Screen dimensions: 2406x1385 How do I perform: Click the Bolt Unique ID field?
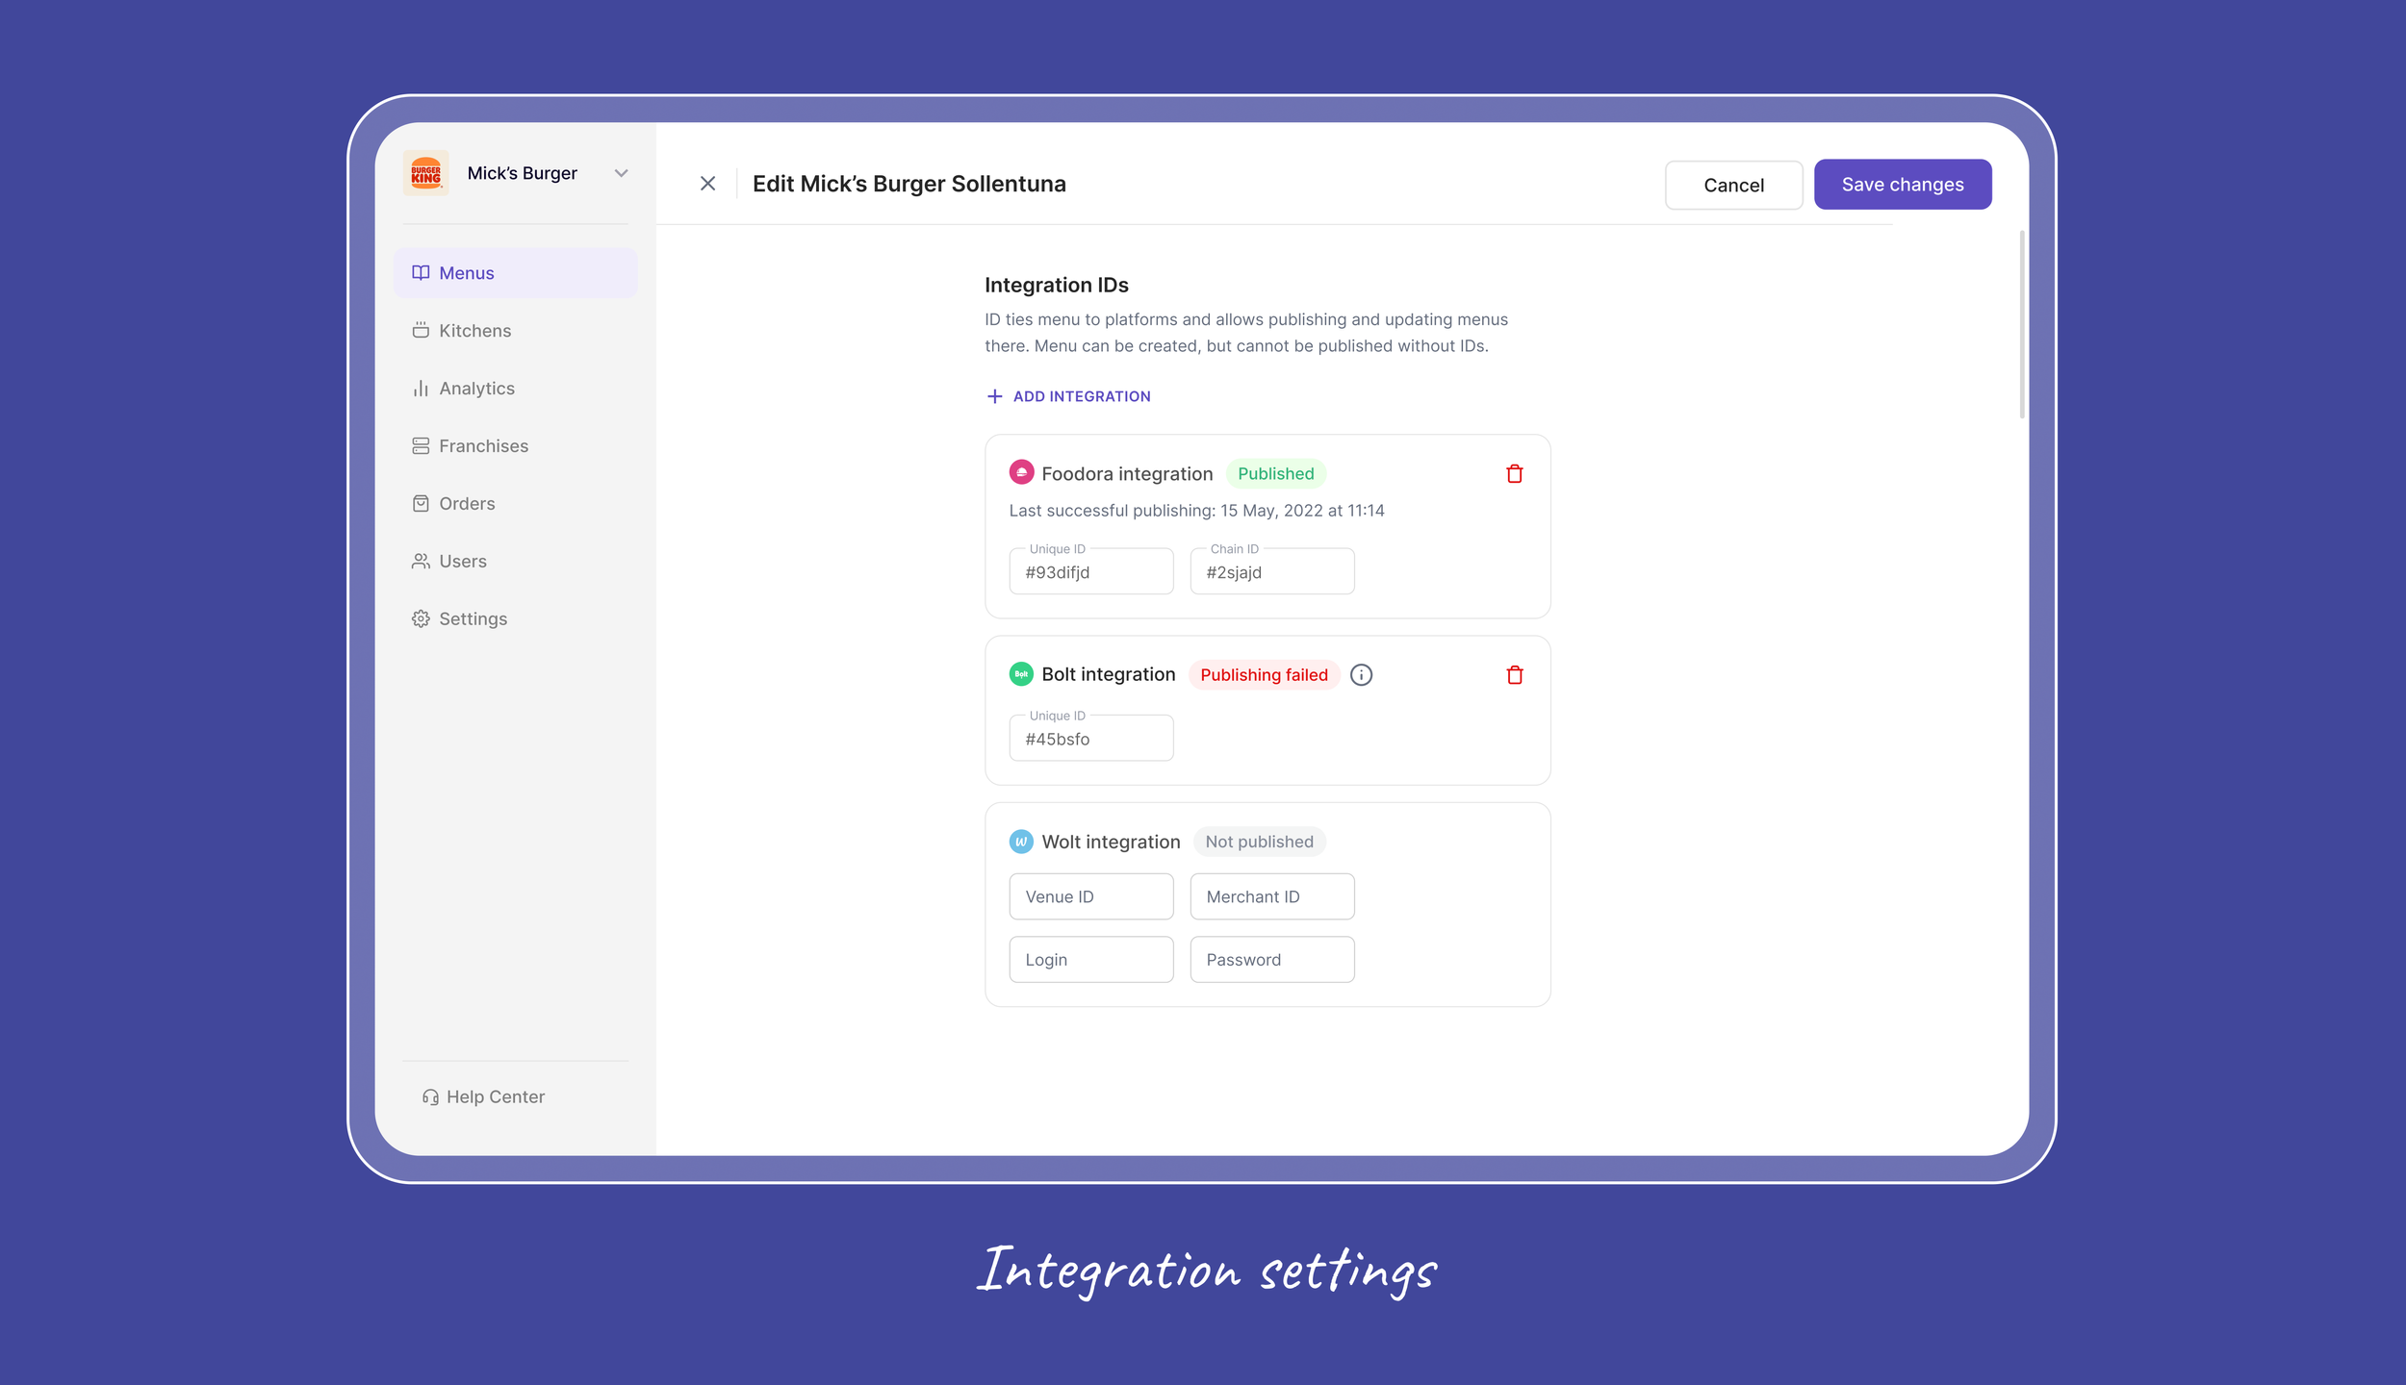1090,738
